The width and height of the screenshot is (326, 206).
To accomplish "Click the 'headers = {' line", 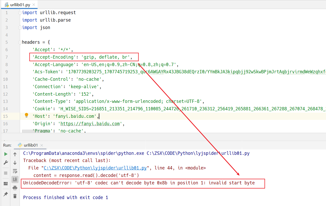I will point(36,42).
